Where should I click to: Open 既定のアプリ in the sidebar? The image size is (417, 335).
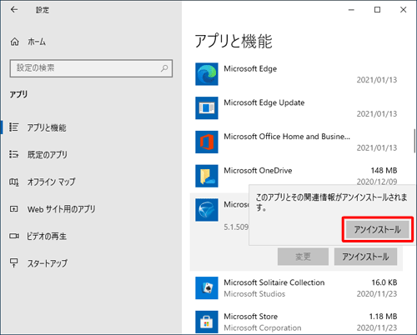(47, 154)
